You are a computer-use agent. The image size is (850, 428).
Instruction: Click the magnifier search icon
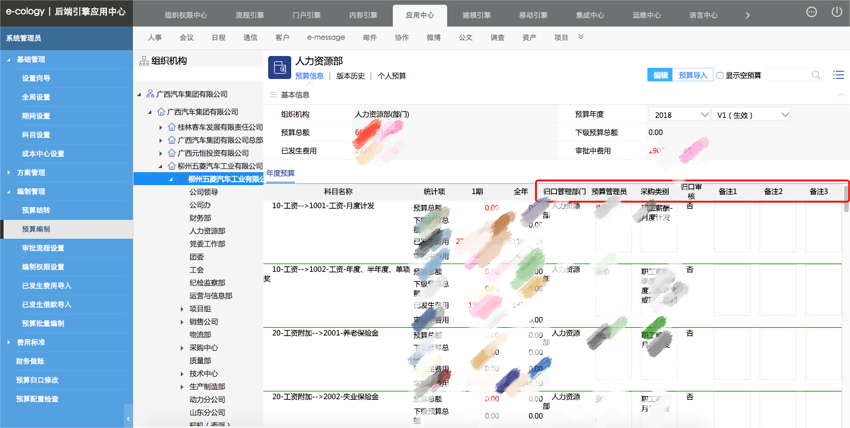tap(816, 75)
